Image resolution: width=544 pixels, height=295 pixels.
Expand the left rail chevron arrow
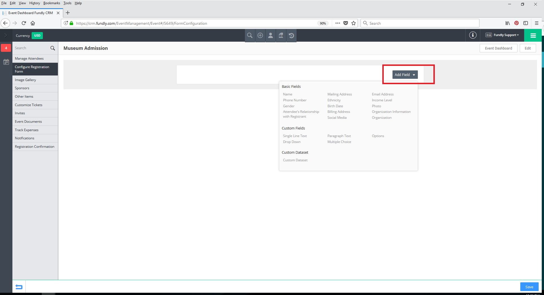coord(6,35)
